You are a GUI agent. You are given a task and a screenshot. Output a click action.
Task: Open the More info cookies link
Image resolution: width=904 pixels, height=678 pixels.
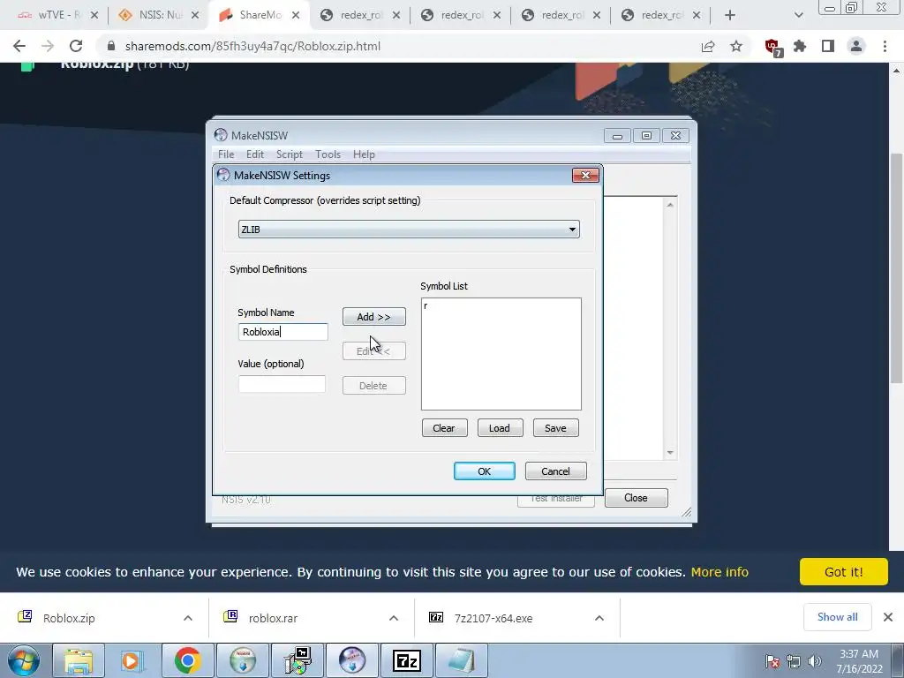[x=719, y=572]
